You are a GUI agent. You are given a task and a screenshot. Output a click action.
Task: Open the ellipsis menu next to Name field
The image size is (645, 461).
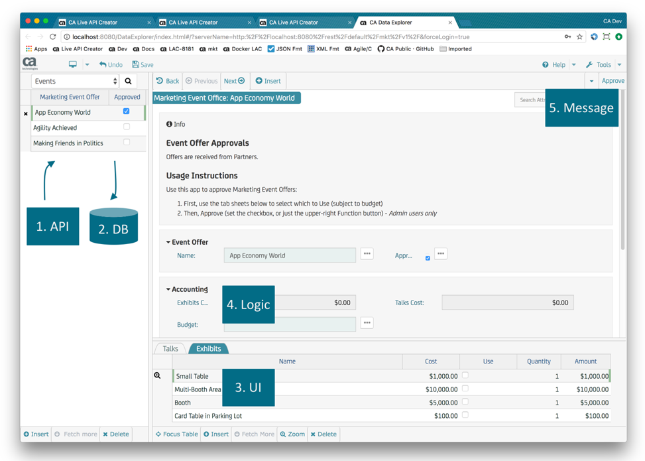click(x=367, y=254)
